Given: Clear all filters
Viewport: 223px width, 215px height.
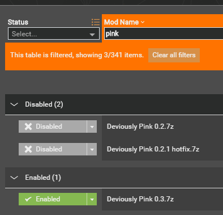Looking at the screenshot, I should point(174,55).
